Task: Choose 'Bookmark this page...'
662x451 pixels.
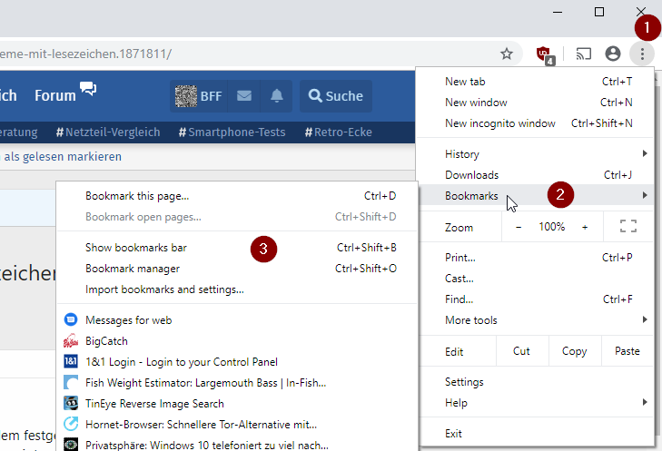Action: (237, 196)
